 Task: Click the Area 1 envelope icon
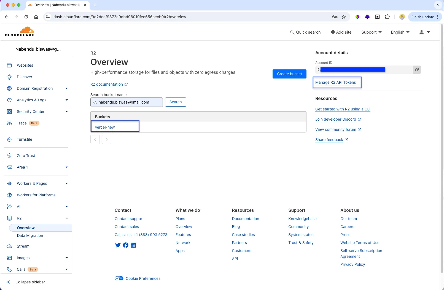(x=9, y=167)
